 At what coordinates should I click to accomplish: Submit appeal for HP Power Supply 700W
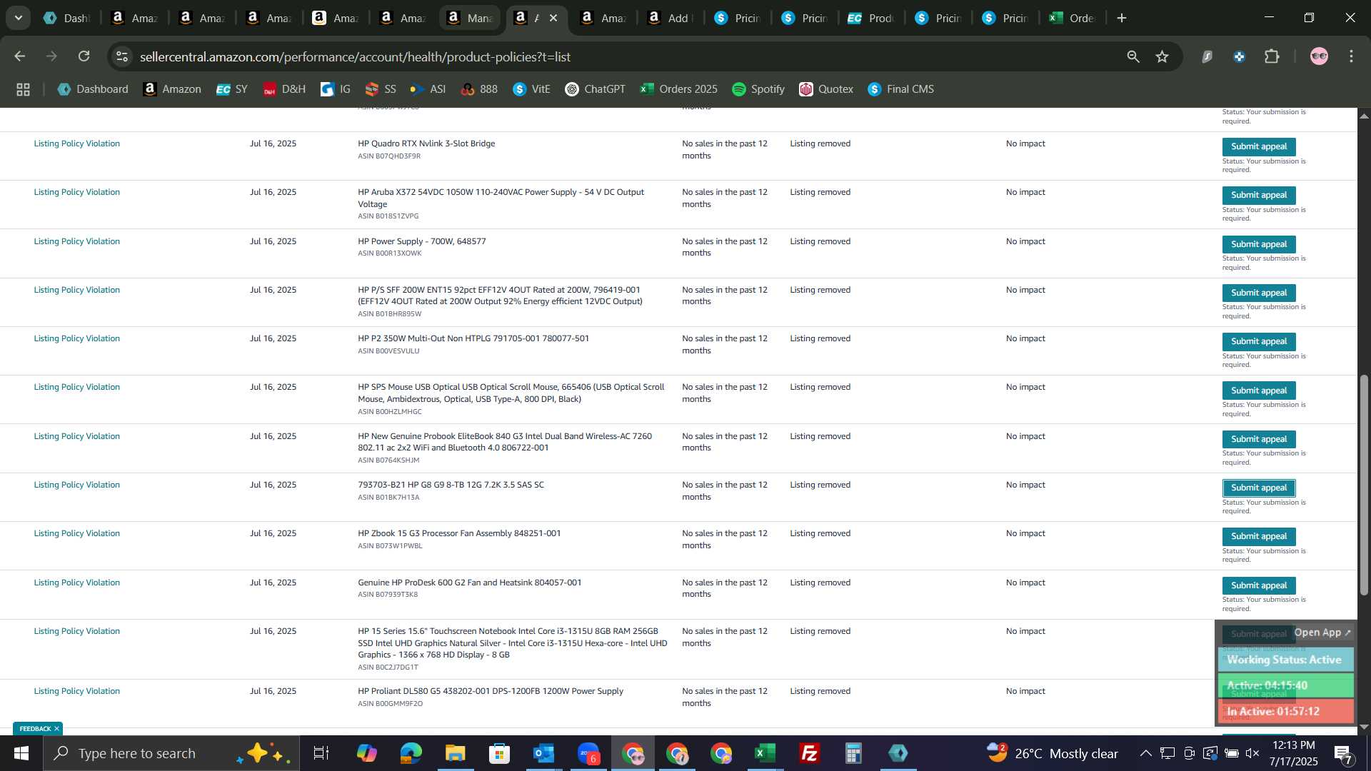1258,244
